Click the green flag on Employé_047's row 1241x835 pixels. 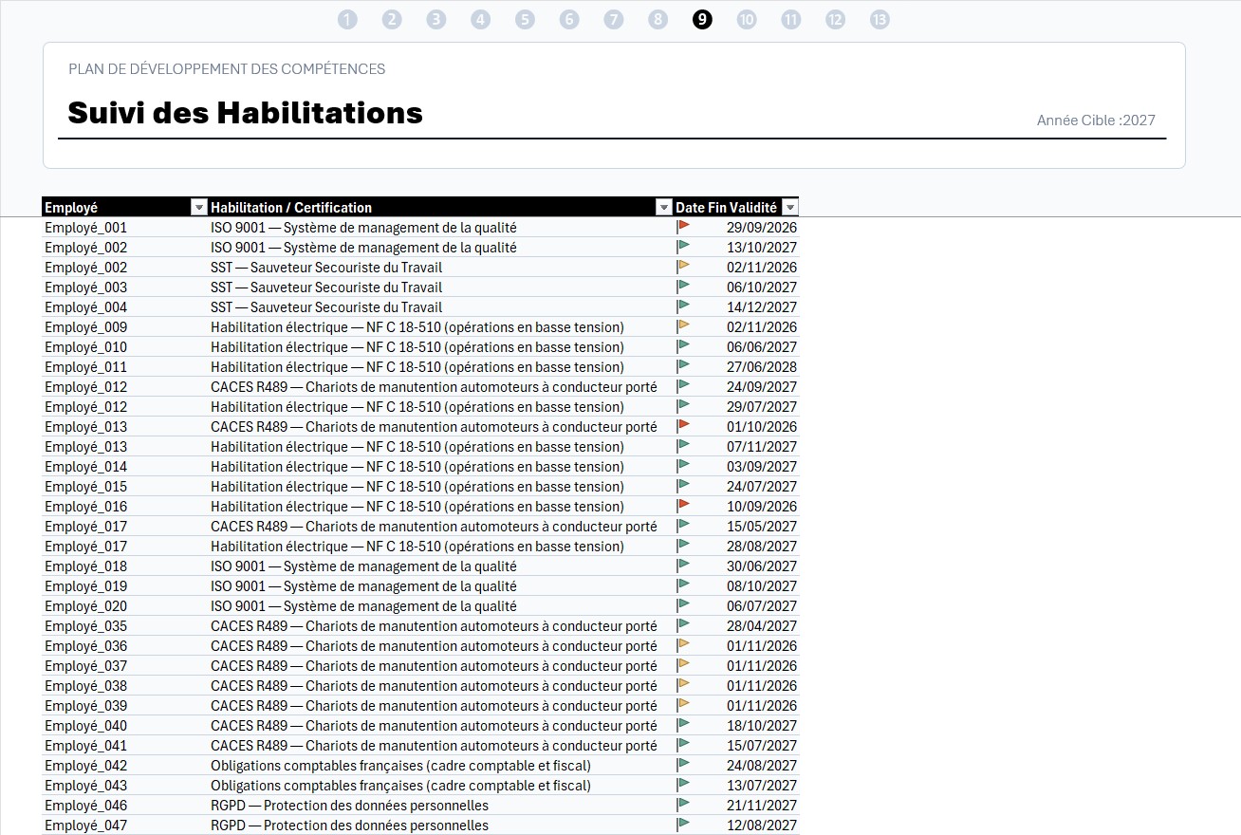[x=683, y=825]
